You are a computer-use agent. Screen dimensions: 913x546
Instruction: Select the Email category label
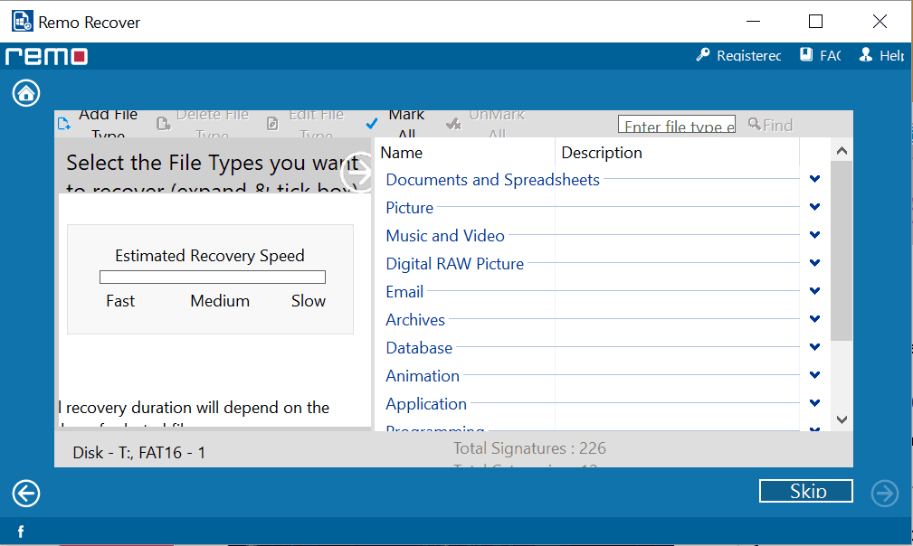tap(404, 291)
